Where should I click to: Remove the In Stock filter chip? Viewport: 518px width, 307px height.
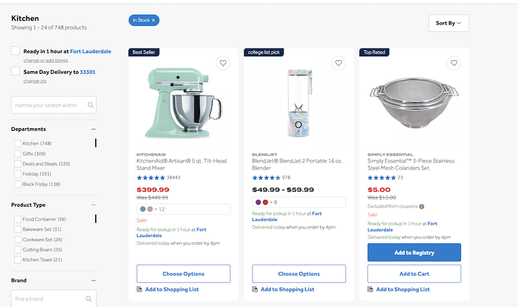(153, 21)
